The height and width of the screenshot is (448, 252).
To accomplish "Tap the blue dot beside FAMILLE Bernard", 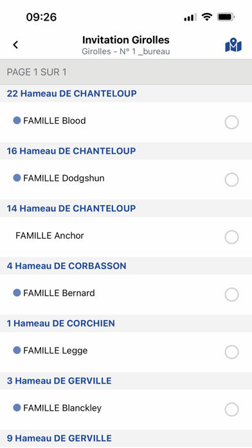I will click(17, 293).
